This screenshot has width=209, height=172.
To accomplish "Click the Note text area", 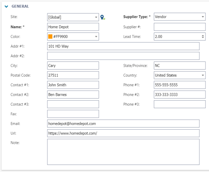I will [x=123, y=152].
